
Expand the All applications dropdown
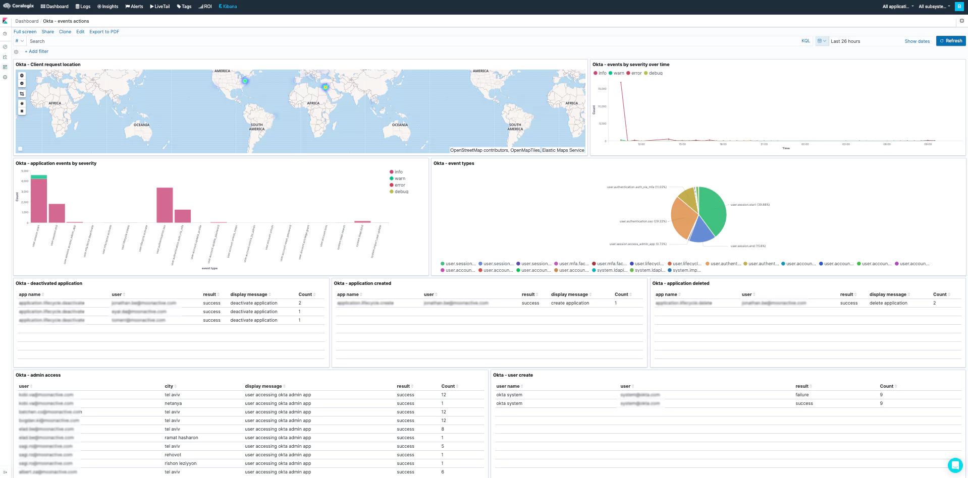pos(898,7)
